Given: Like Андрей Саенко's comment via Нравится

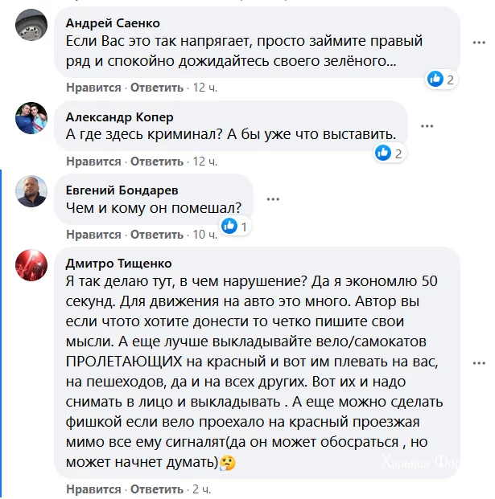Looking at the screenshot, I should coord(93,88).
